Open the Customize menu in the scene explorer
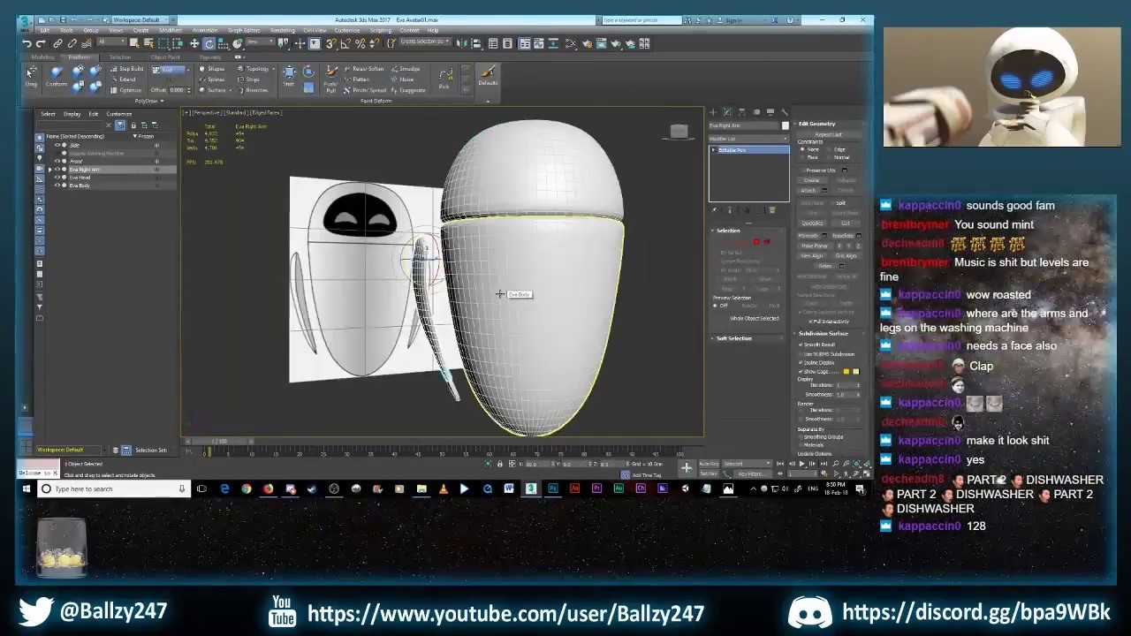Image resolution: width=1131 pixels, height=636 pixels. pyautogui.click(x=119, y=114)
